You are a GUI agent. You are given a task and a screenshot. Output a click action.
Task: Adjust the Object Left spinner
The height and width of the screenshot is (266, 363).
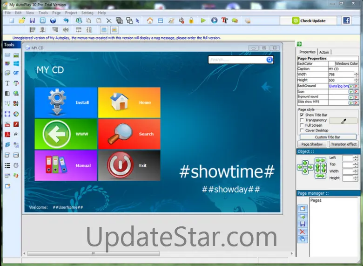[356, 158]
